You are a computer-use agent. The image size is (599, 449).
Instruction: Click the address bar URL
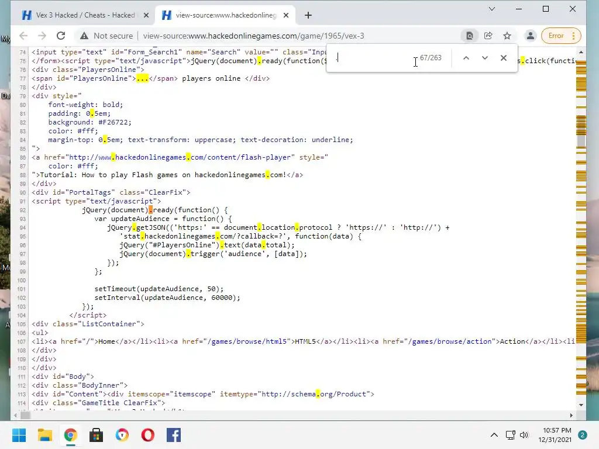[x=254, y=36]
